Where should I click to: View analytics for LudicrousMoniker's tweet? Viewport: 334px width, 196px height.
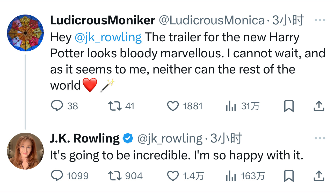tap(230, 106)
